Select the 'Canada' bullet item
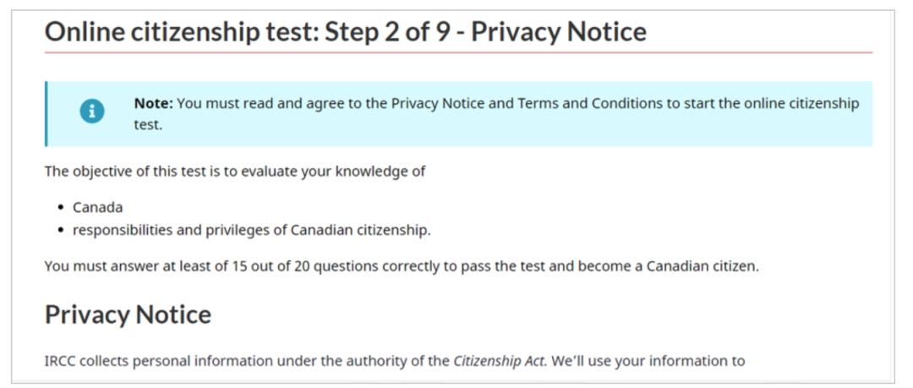The image size is (913, 388). click(x=97, y=207)
